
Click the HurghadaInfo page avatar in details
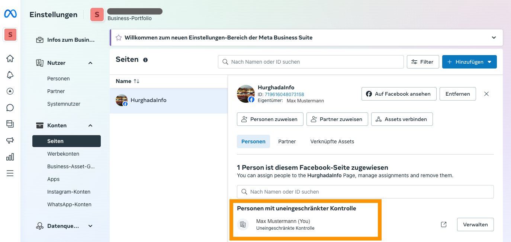point(246,94)
